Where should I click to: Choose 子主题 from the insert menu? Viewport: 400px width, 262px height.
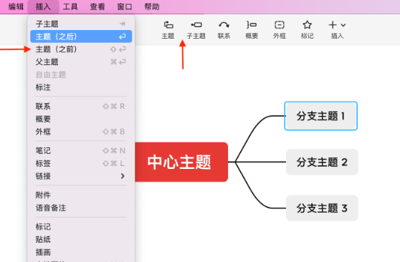[x=81, y=24]
